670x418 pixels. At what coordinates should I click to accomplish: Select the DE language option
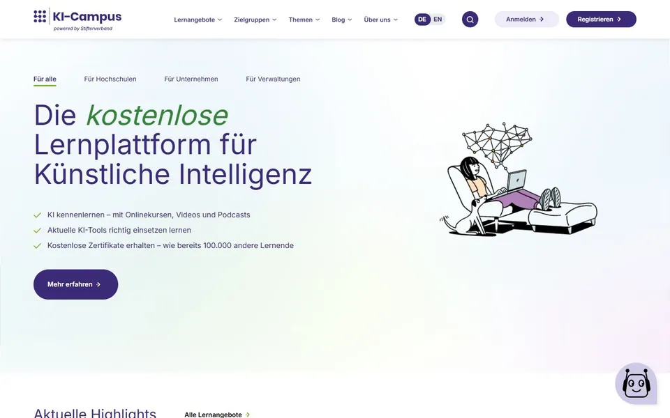pos(422,20)
